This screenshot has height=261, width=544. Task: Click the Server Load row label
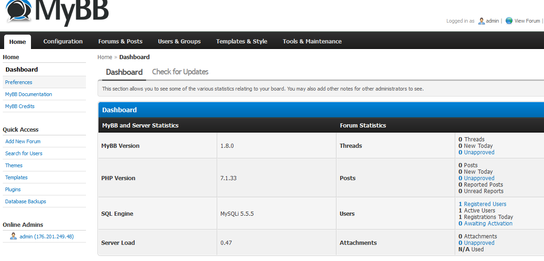(118, 243)
